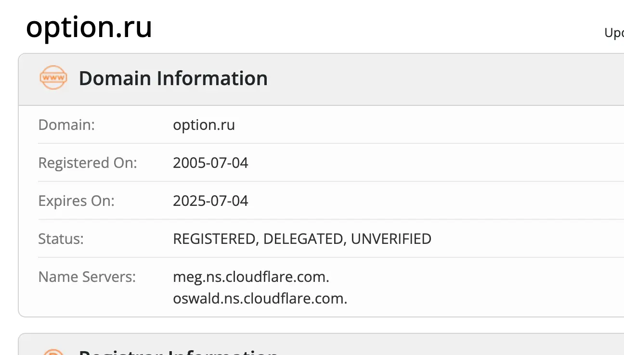The image size is (624, 355).
Task: Click the word UNVERIFIED in status value
Action: pyautogui.click(x=391, y=239)
